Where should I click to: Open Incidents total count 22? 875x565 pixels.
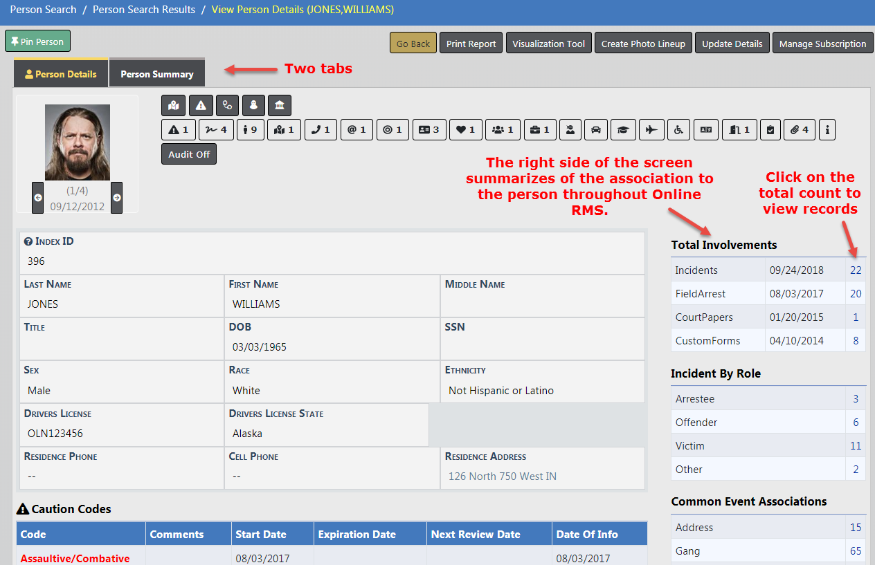(x=856, y=270)
